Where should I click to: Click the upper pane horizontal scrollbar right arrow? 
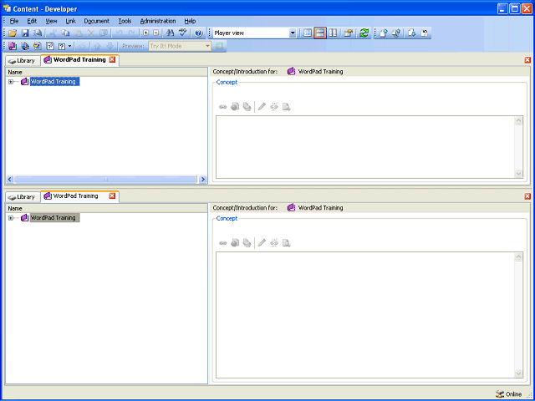(x=203, y=180)
